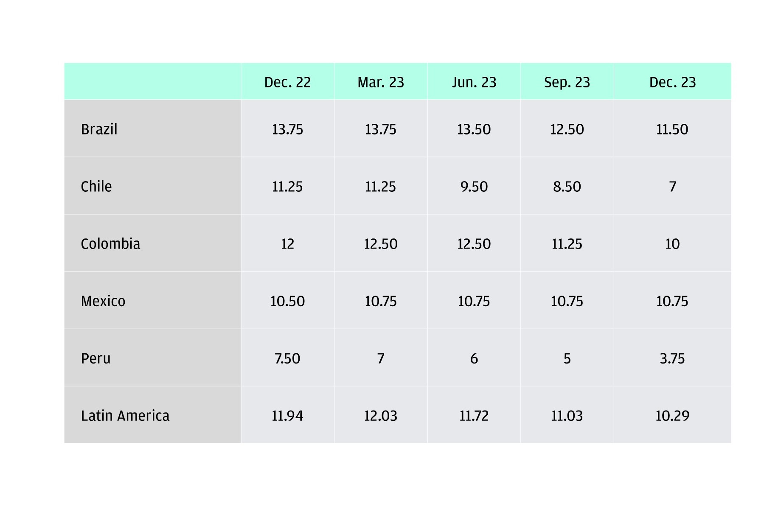764x509 pixels.
Task: Select Brazil's Dec. 23 value 11.50
Action: click(672, 129)
